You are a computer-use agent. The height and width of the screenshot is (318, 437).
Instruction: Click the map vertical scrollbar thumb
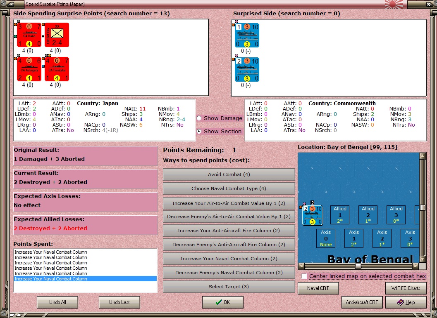click(423, 207)
